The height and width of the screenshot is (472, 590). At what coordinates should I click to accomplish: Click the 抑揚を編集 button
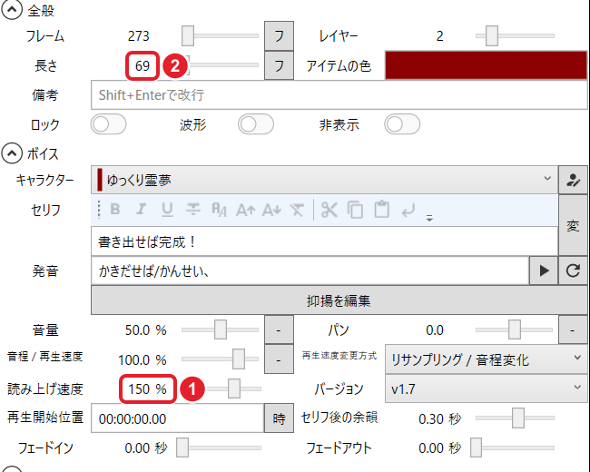click(x=339, y=300)
